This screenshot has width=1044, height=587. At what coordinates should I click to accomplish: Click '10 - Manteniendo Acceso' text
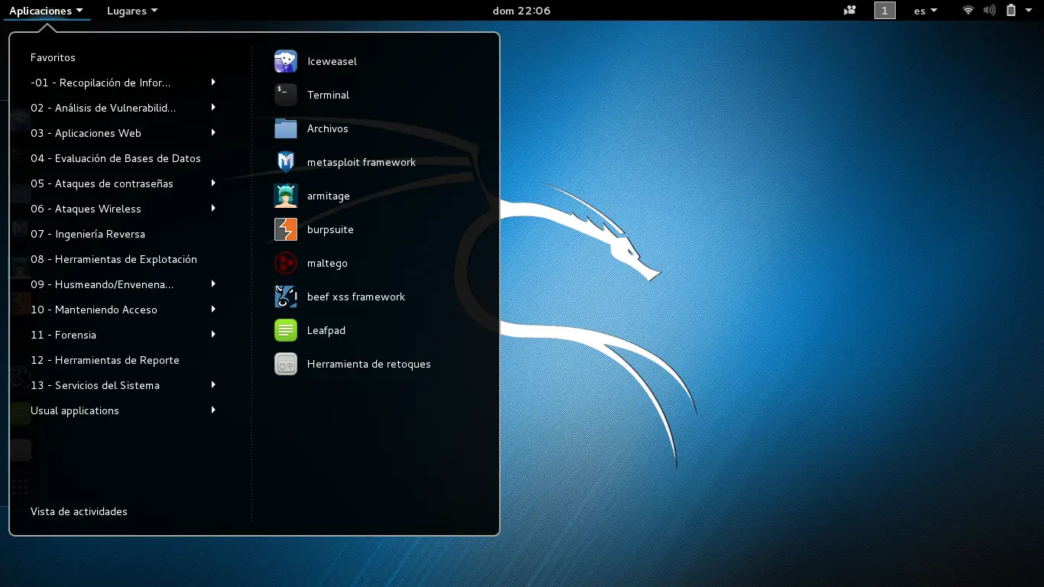94,310
